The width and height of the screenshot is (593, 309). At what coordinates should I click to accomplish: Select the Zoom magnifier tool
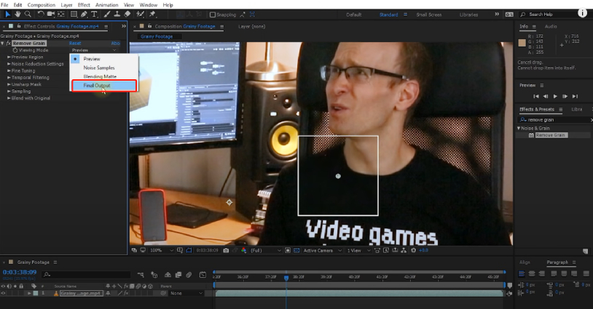(28, 14)
